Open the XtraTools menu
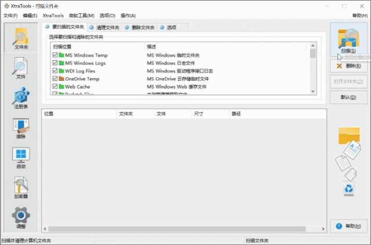Screen dimensions: 371x245 pos(53,16)
